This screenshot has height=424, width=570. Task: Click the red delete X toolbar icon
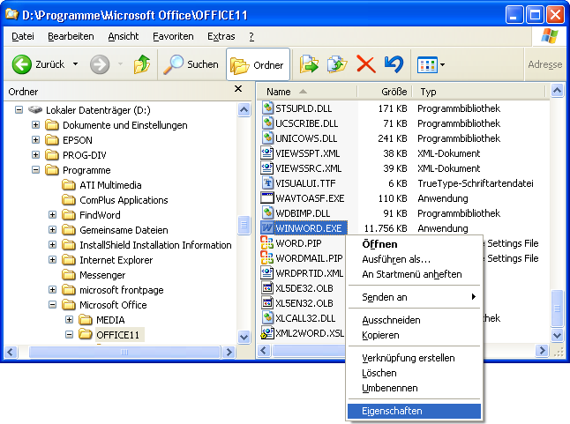click(365, 64)
